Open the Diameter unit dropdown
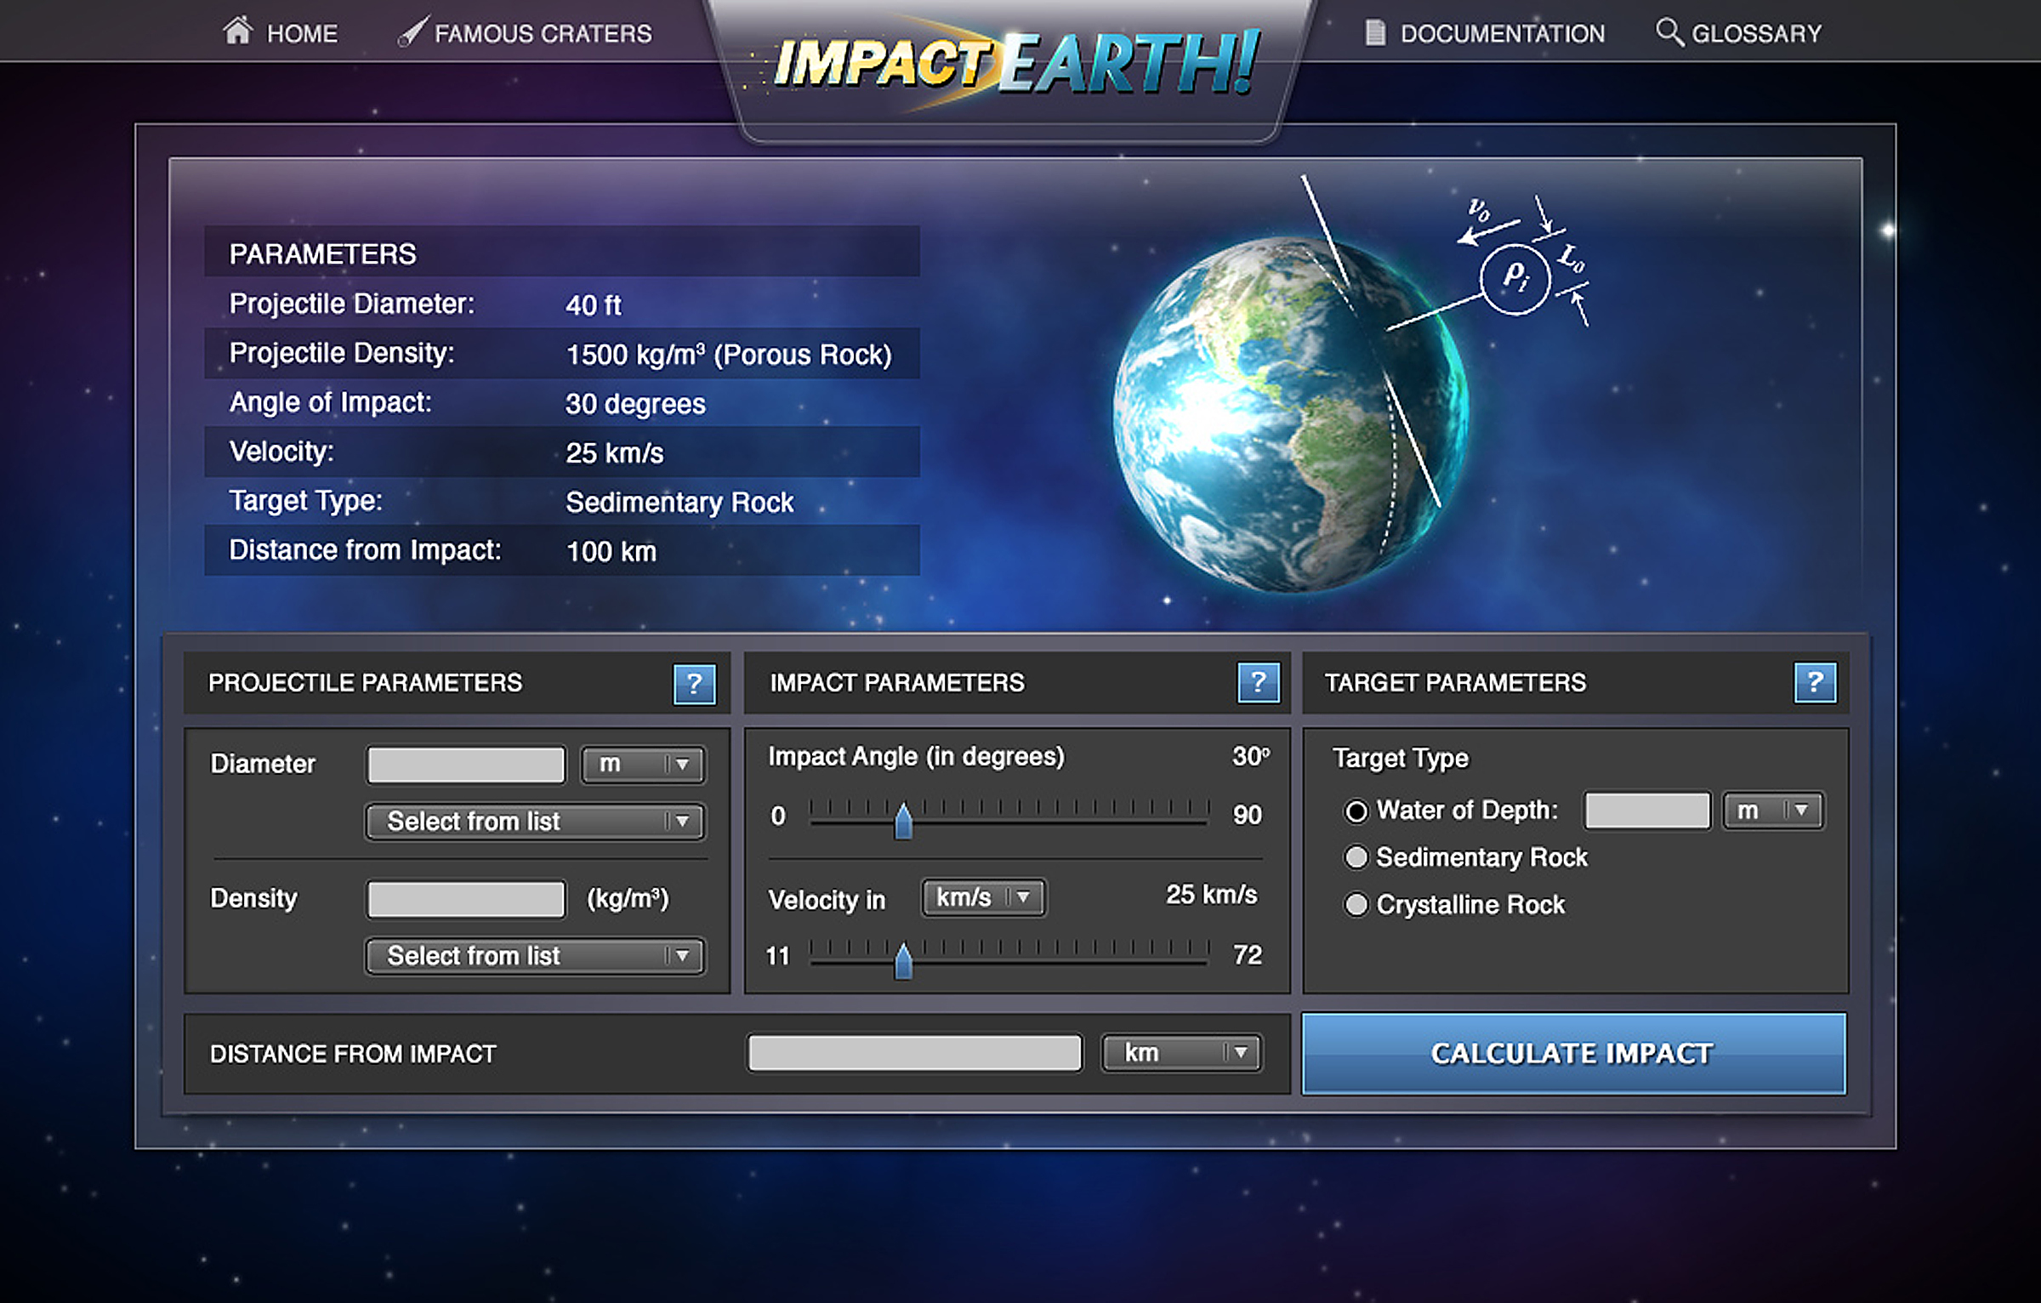 click(643, 764)
